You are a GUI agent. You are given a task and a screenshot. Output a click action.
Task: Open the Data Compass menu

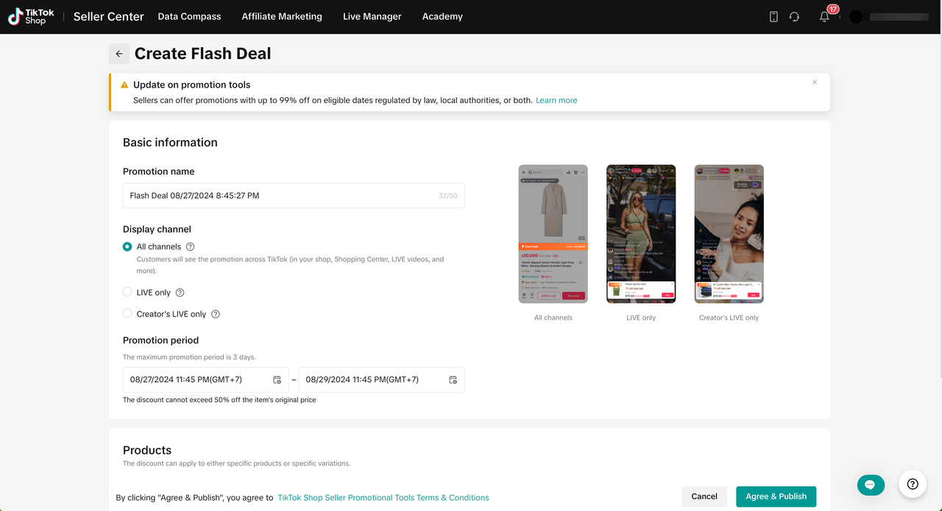point(189,16)
